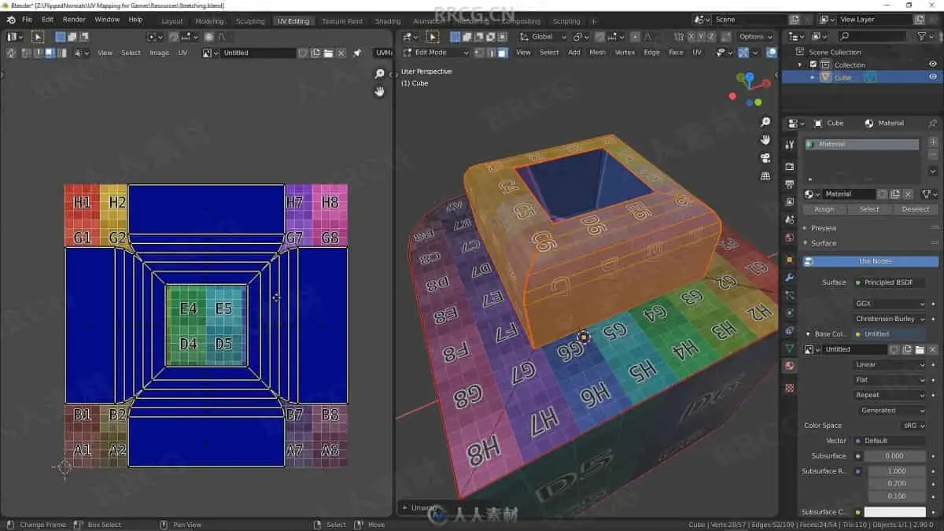
Task: Click the Subsurface Color white swatch
Action: coord(894,512)
